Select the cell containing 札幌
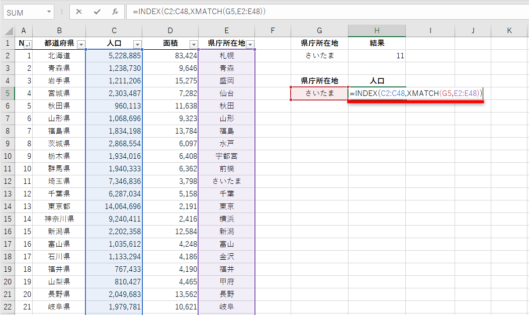Screen dimensions: 529x315 click(226, 54)
